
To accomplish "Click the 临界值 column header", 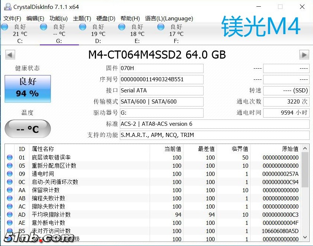I will 234,149.
